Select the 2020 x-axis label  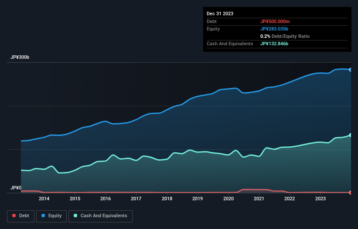pyautogui.click(x=228, y=199)
